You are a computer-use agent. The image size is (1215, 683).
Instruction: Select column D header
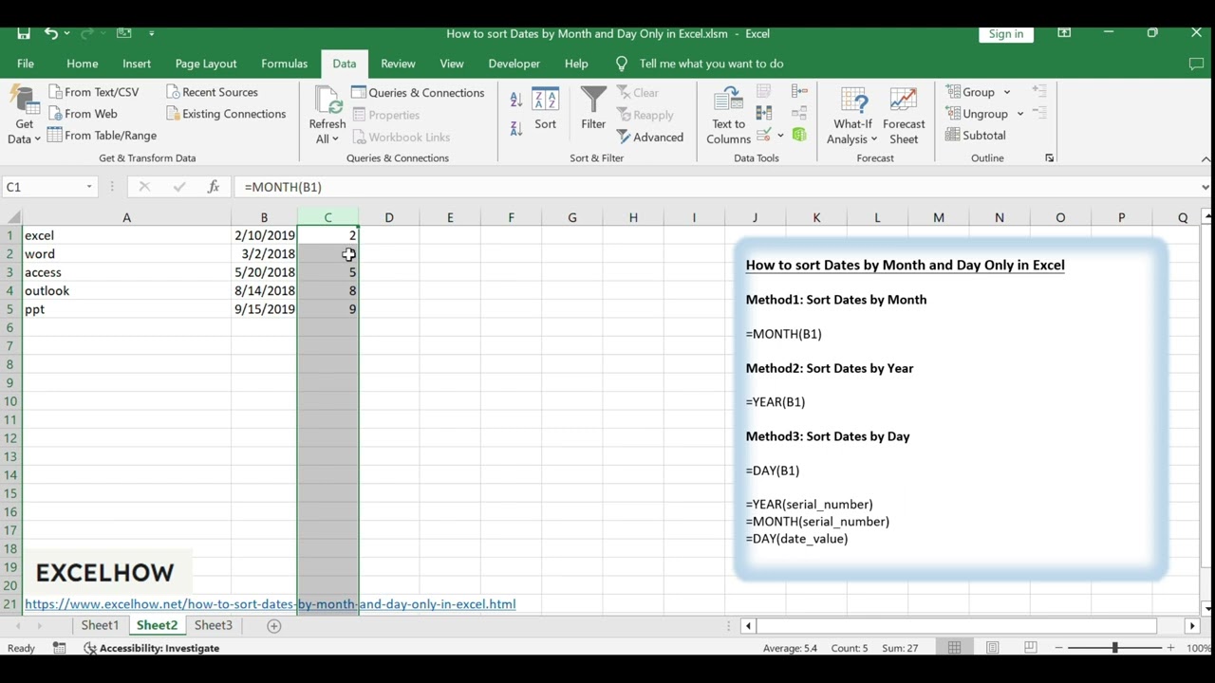[x=389, y=217]
